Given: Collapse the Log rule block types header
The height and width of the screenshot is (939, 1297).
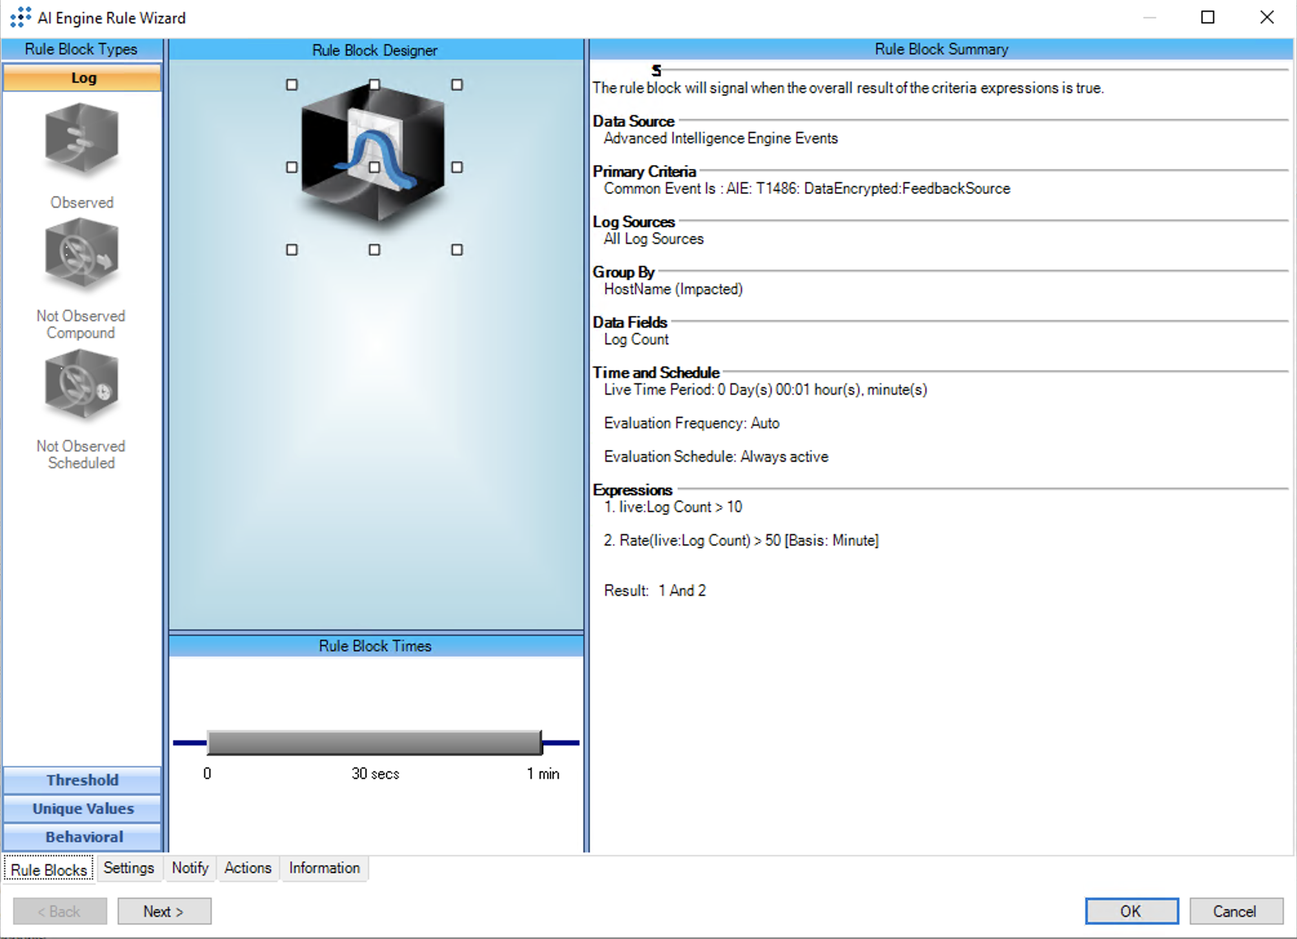Looking at the screenshot, I should [x=82, y=78].
